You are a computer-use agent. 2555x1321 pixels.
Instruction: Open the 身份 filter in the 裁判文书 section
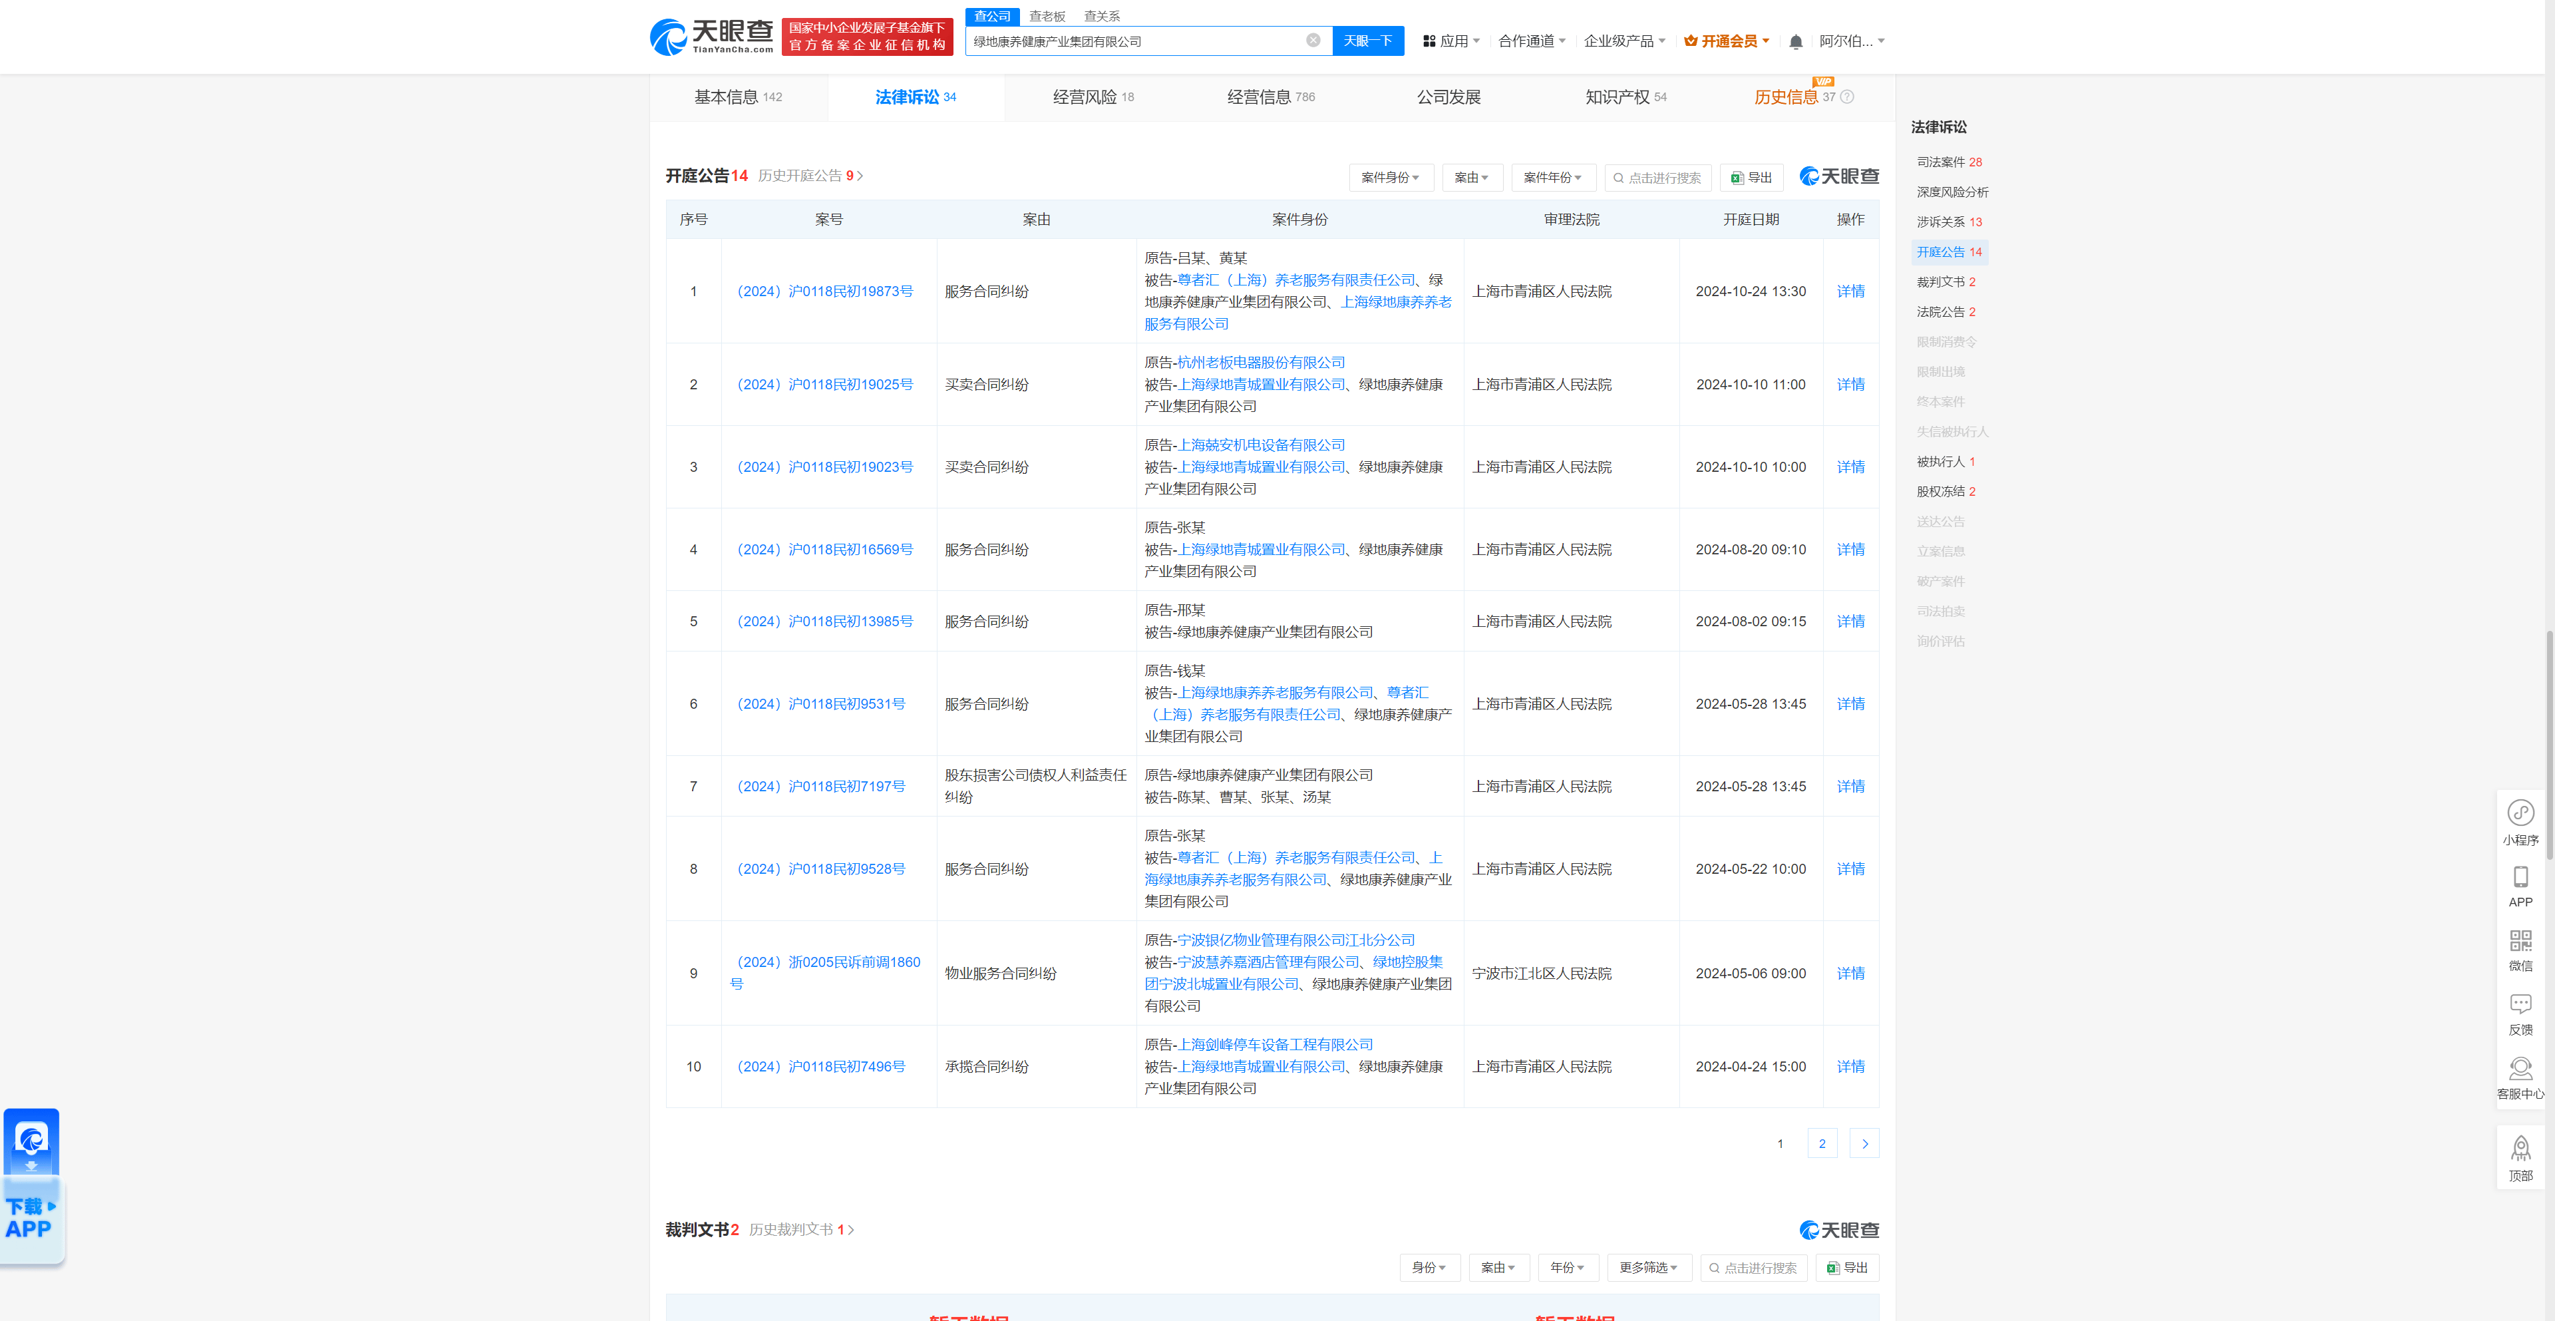(1429, 1268)
